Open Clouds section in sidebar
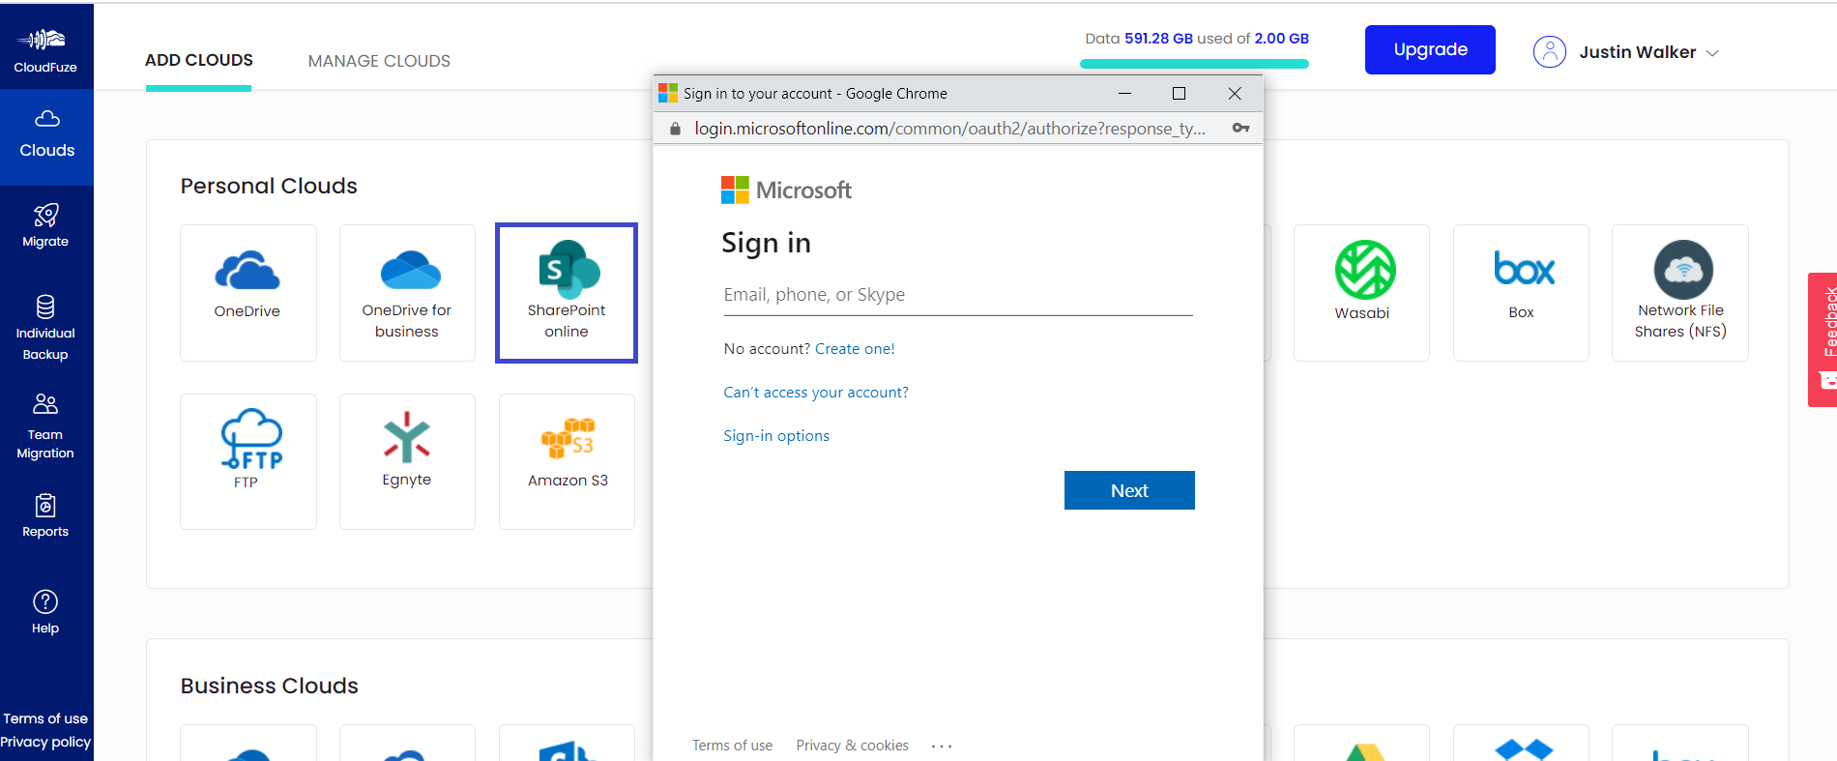The image size is (1837, 761). 46,136
